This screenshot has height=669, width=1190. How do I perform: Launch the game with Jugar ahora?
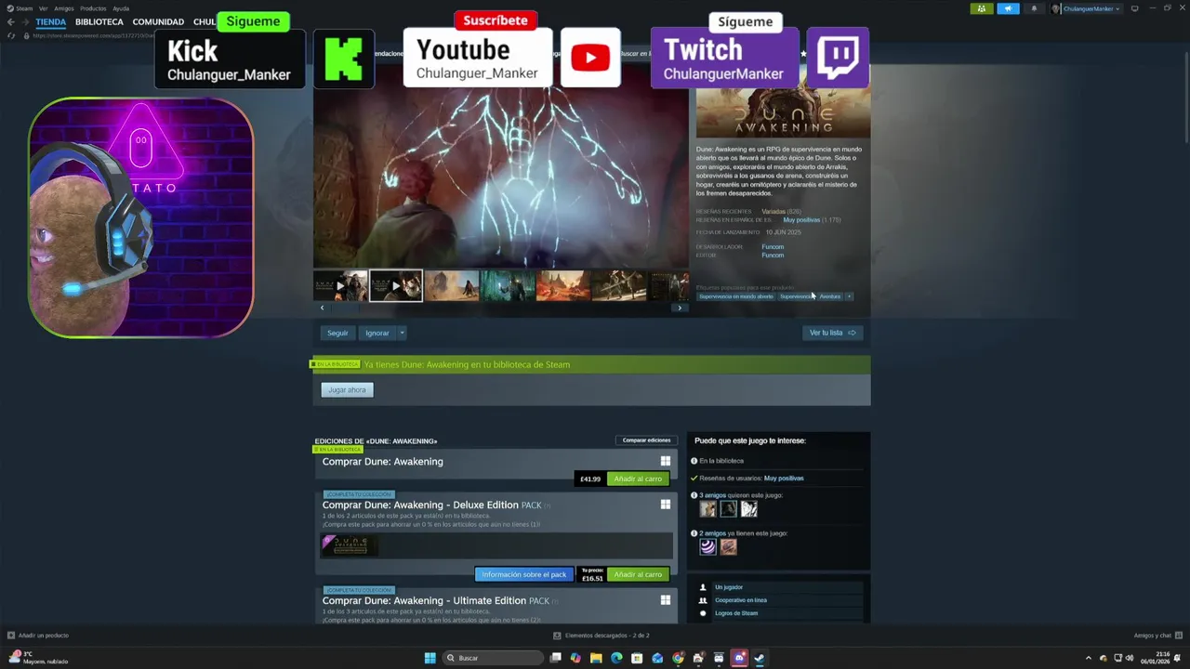pos(347,390)
